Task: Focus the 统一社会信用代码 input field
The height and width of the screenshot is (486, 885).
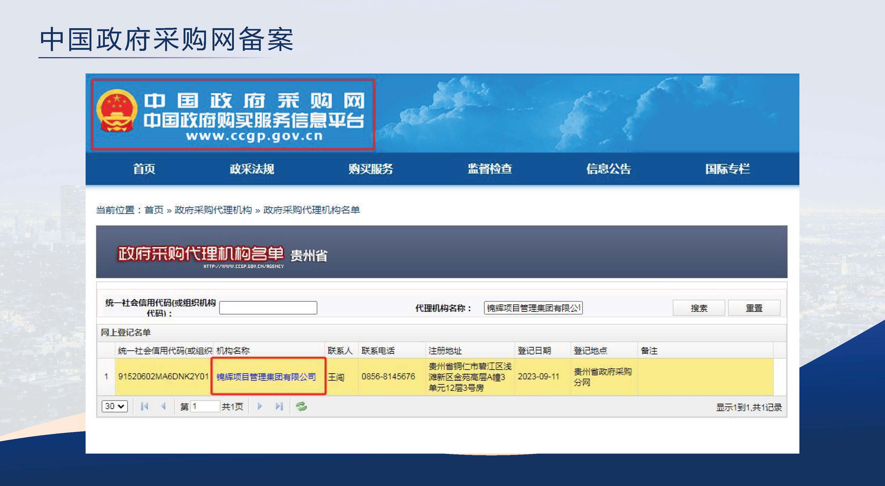Action: pyautogui.click(x=268, y=308)
